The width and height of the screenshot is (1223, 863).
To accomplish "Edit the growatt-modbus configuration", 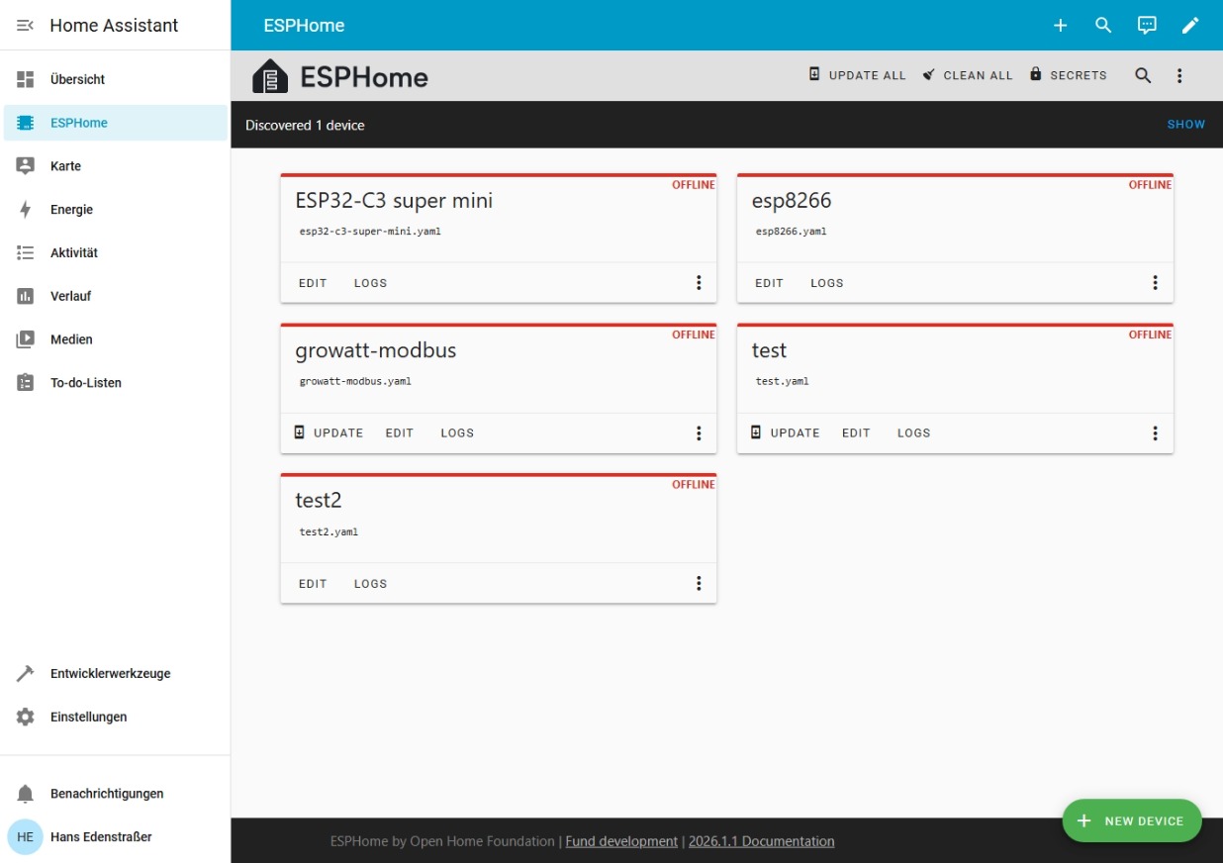I will point(400,432).
